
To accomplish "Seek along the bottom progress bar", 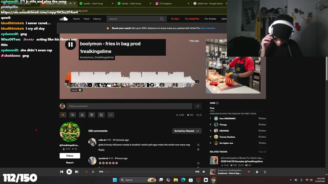I will click(x=149, y=172).
